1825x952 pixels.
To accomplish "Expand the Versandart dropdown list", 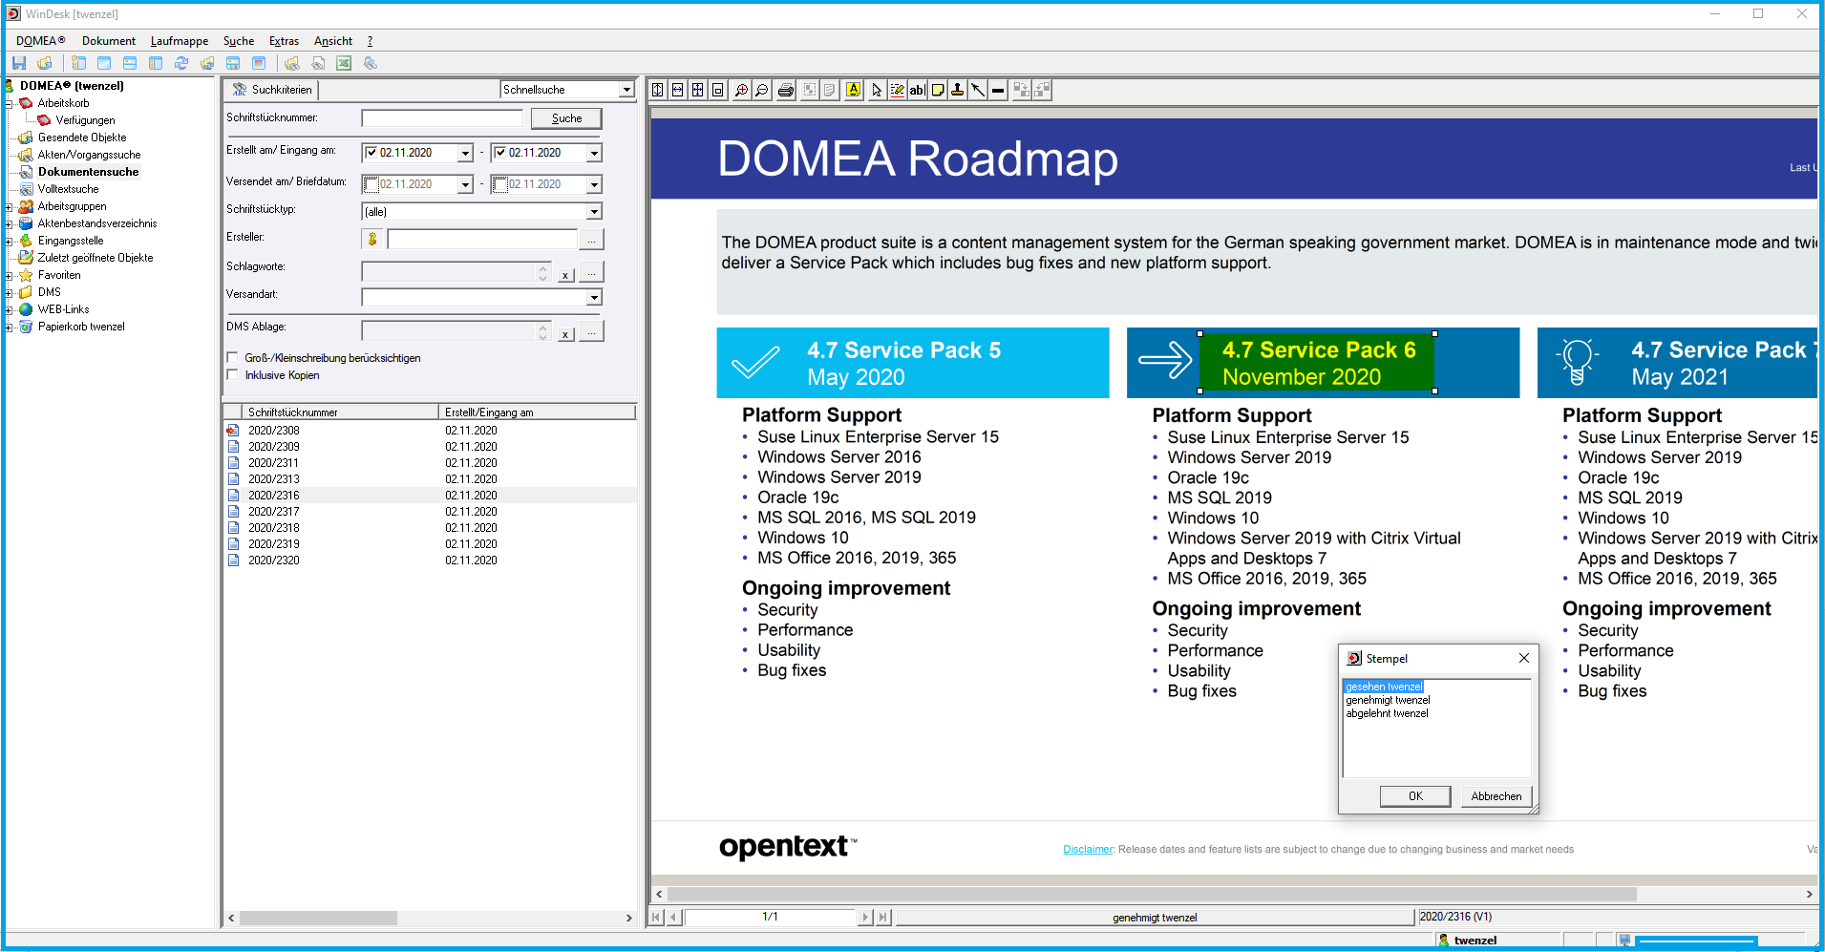I will (594, 298).
